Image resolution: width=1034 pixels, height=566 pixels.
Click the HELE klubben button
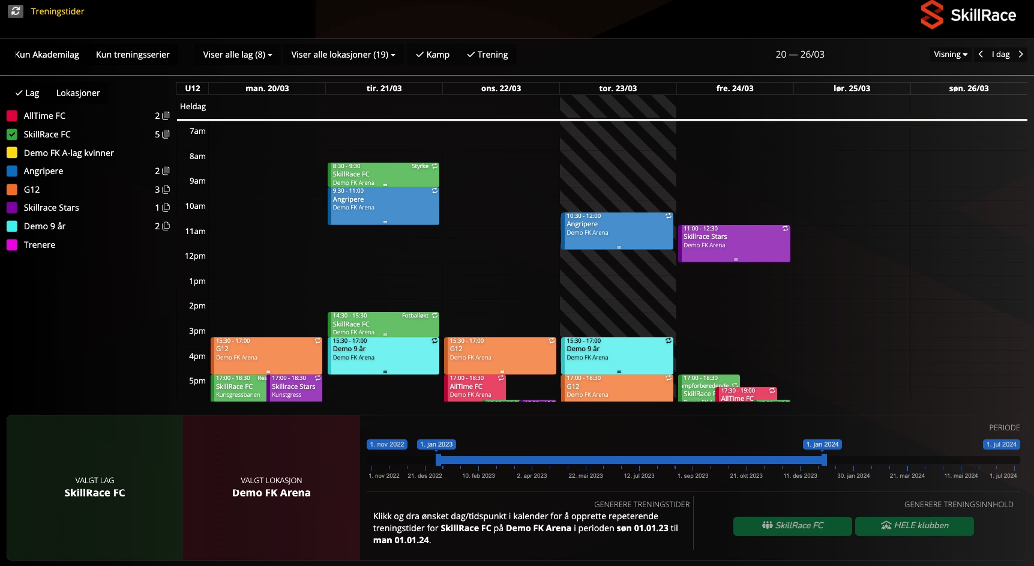914,526
